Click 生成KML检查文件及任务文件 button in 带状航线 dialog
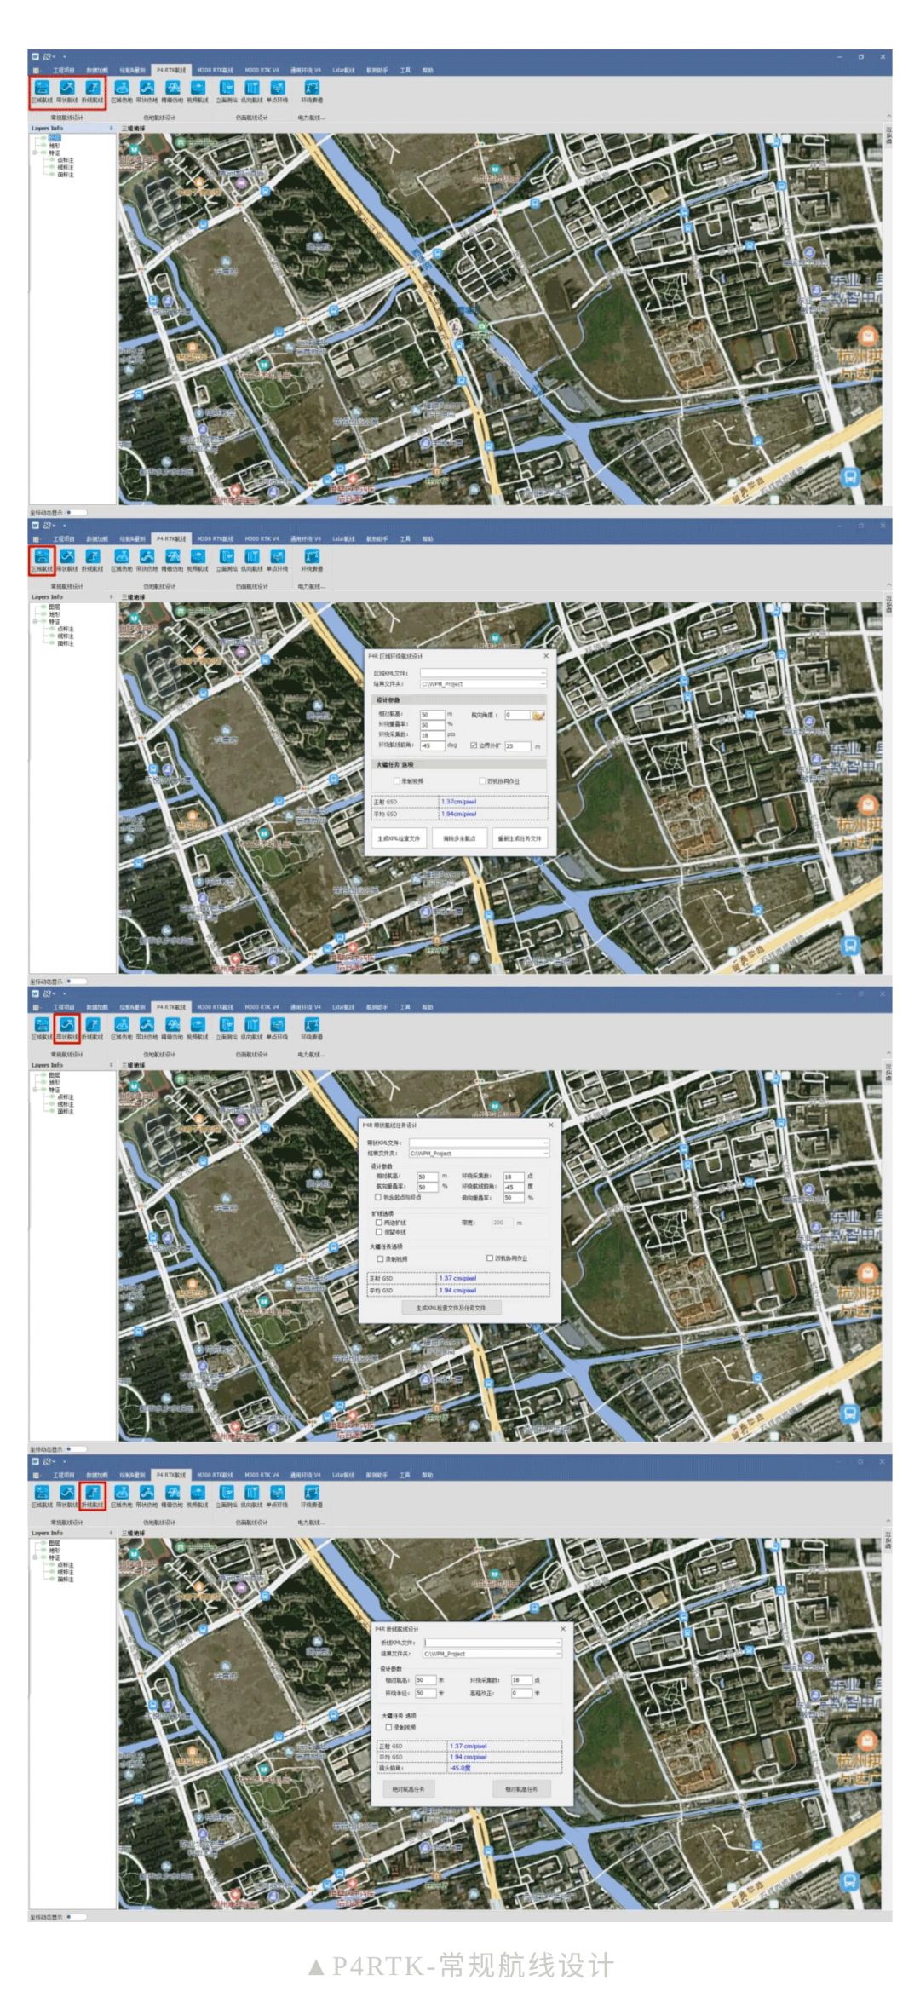Viewport: 920px width, 2009px height. [x=451, y=1308]
